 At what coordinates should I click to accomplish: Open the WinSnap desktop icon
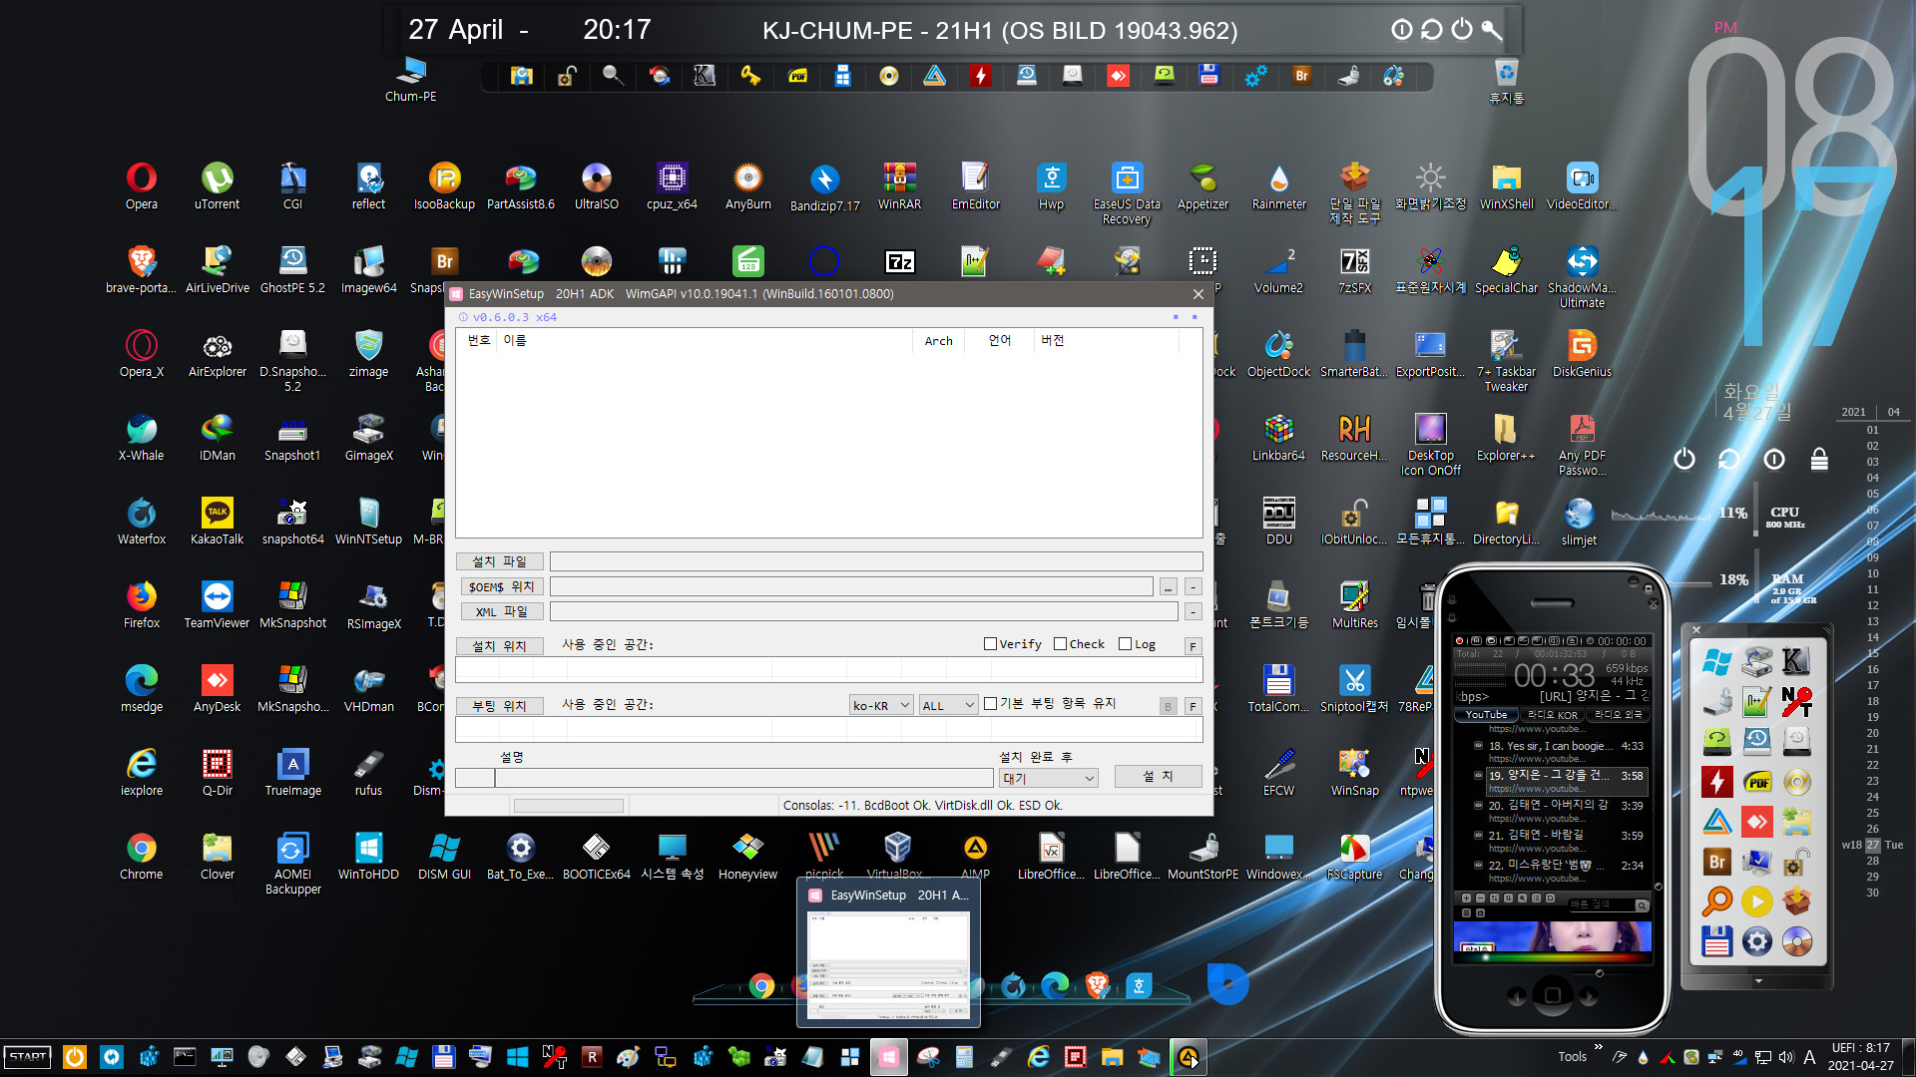(x=1354, y=772)
